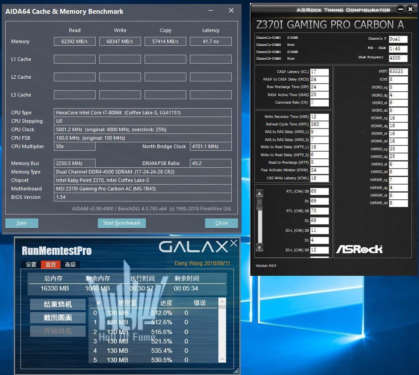
Task: Select the tWTR_L Write to Read Delay field
Action: coord(319,147)
